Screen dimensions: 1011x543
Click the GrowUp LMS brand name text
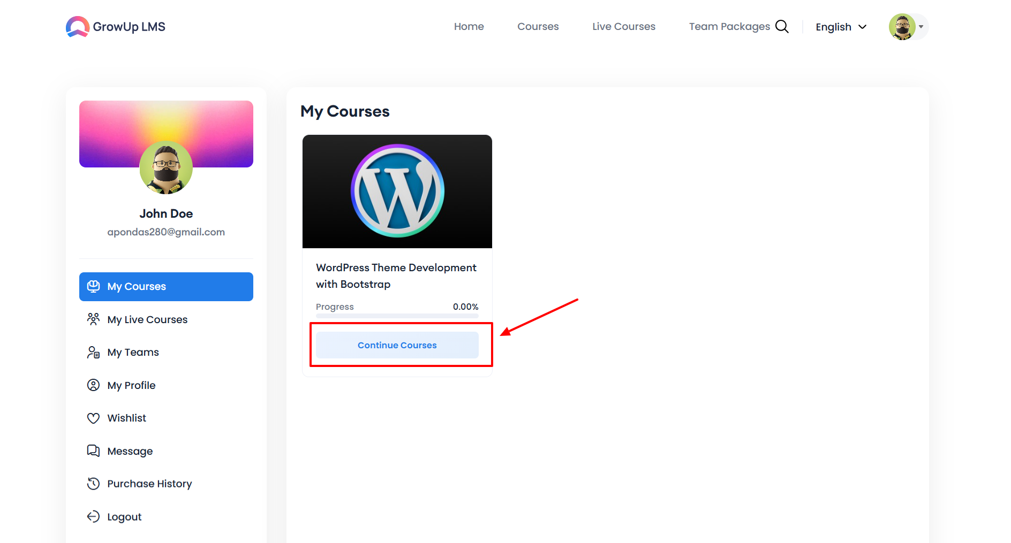(129, 27)
